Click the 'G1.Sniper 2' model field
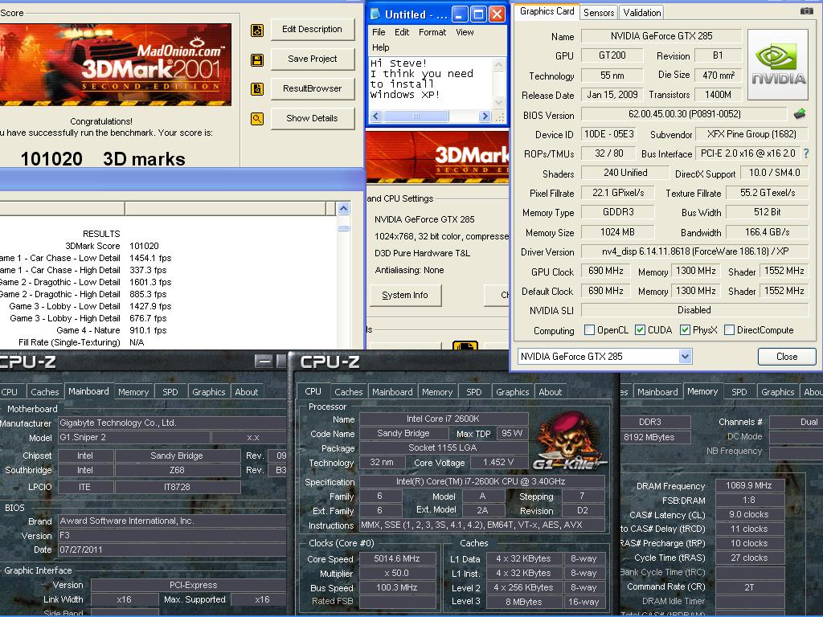 pos(133,438)
